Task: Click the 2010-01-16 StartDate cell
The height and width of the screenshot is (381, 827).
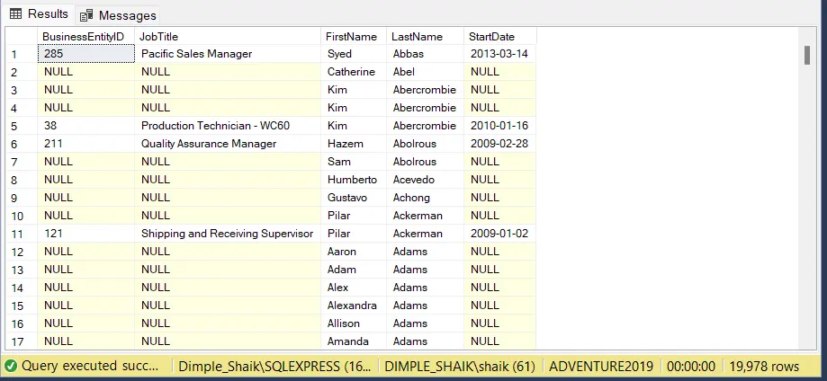Action: tap(499, 126)
